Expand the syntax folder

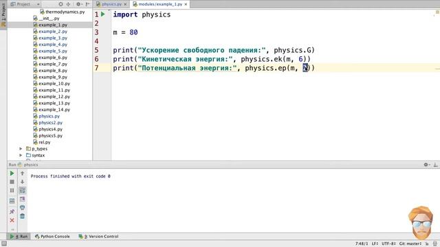[21, 155]
